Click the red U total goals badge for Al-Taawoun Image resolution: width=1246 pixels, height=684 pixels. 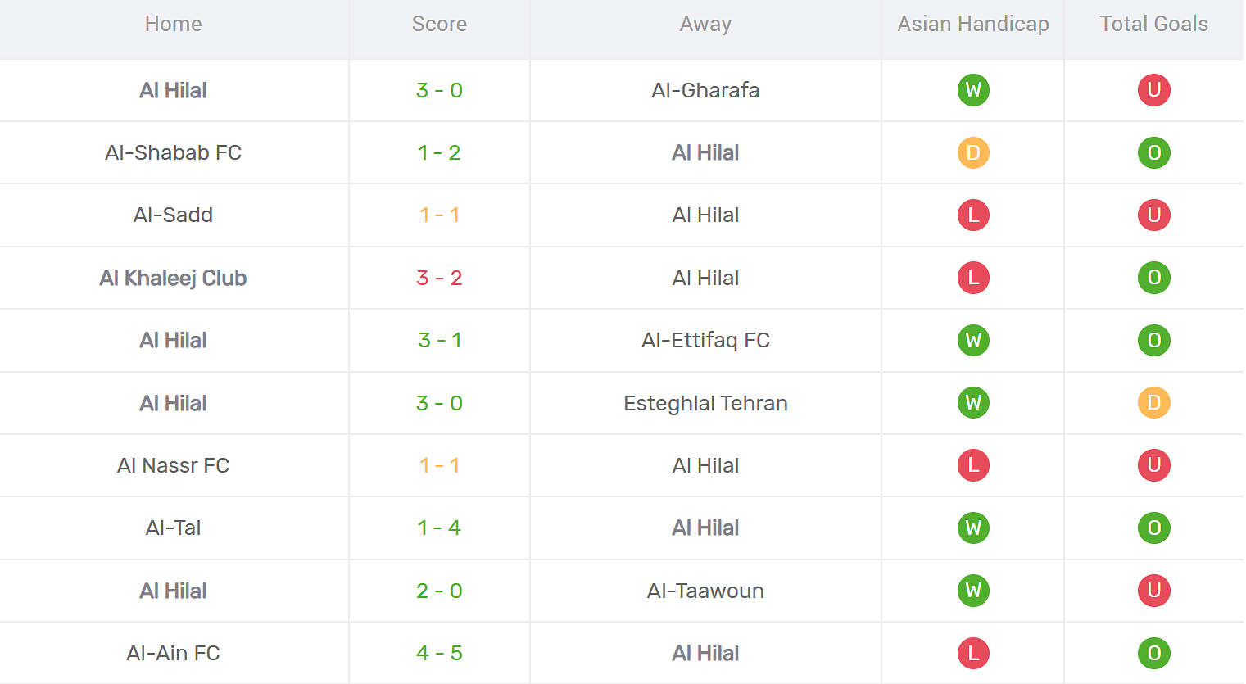click(x=1153, y=591)
